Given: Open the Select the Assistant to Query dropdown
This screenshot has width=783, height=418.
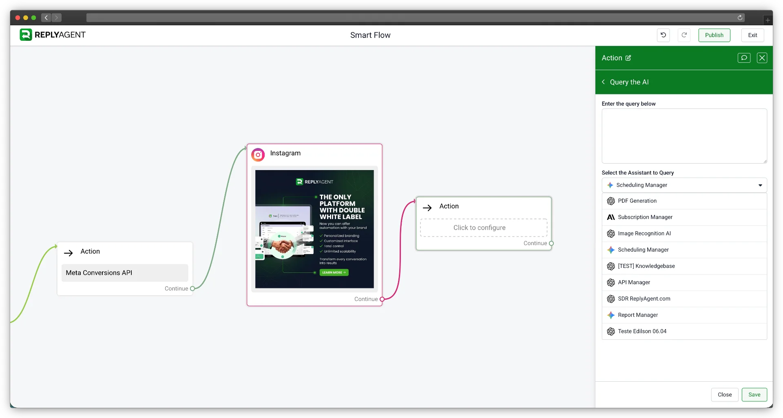Looking at the screenshot, I should [684, 185].
